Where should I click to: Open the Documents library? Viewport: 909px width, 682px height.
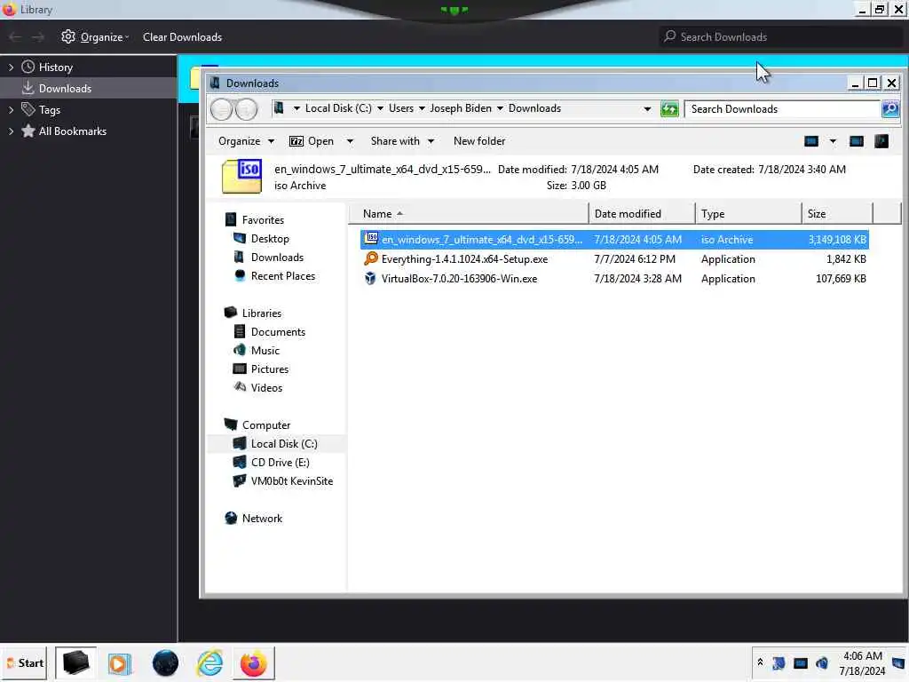coord(278,332)
